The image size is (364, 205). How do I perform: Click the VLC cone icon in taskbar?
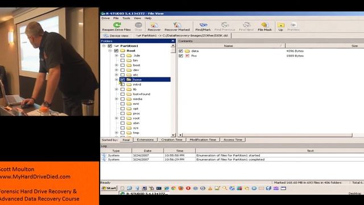pos(210,188)
